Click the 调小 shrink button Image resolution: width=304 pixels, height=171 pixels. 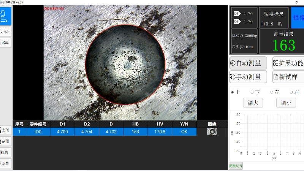point(286,103)
